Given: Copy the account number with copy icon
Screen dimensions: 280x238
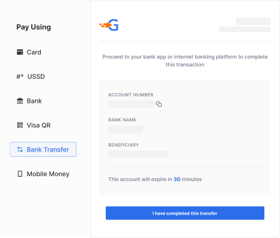Looking at the screenshot, I should 159,104.
